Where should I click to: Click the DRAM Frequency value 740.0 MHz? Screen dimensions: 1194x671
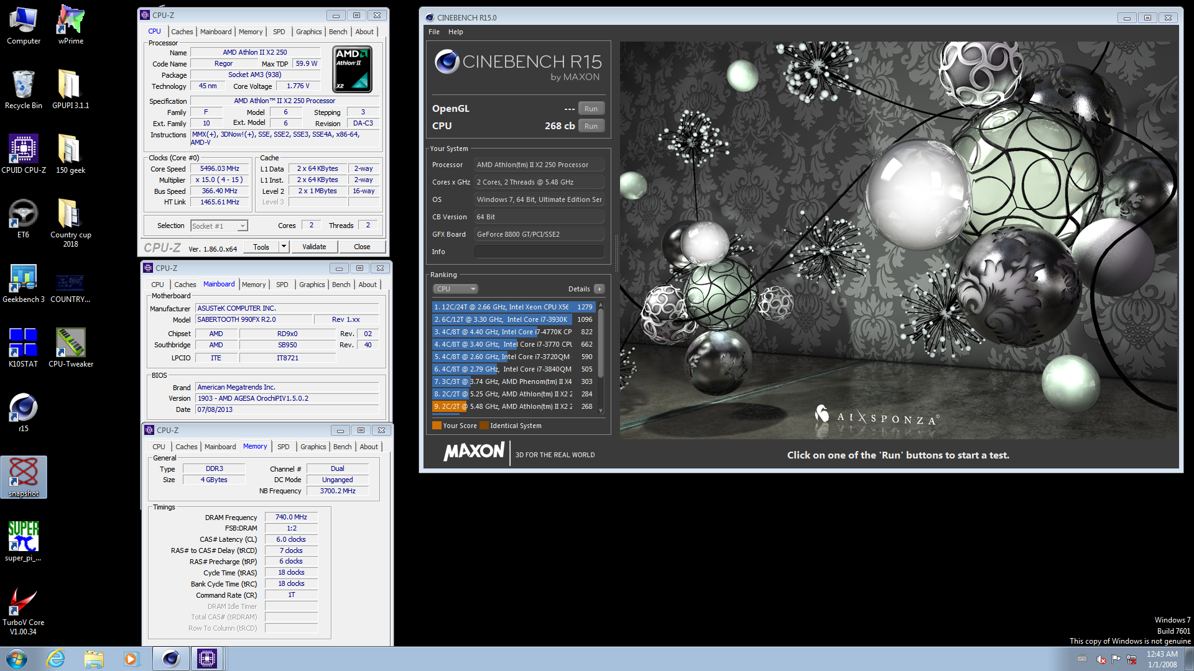coord(291,517)
